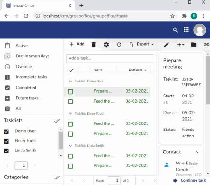The image size is (210, 185).
Task: Collapse the Contact panel
Action: [x=197, y=152]
